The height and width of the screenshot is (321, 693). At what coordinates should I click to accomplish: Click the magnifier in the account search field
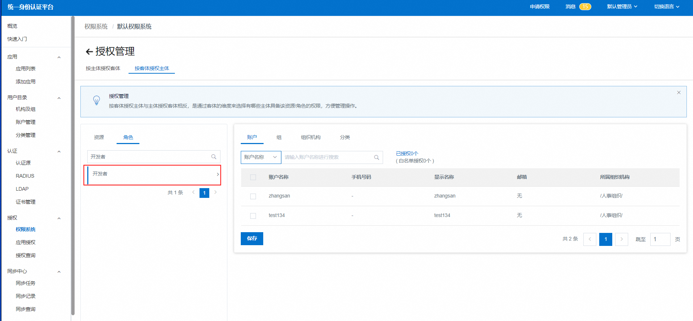point(376,157)
